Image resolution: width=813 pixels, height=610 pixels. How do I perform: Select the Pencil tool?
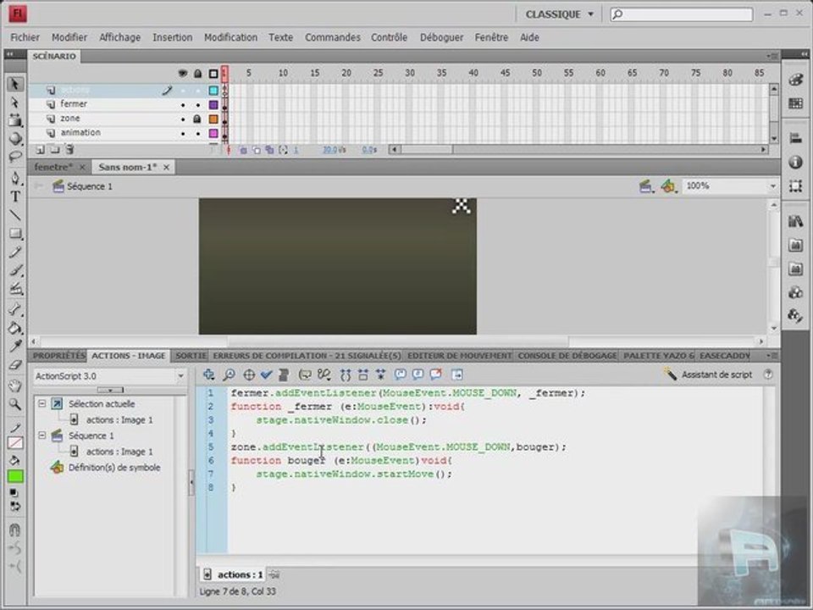click(15, 252)
